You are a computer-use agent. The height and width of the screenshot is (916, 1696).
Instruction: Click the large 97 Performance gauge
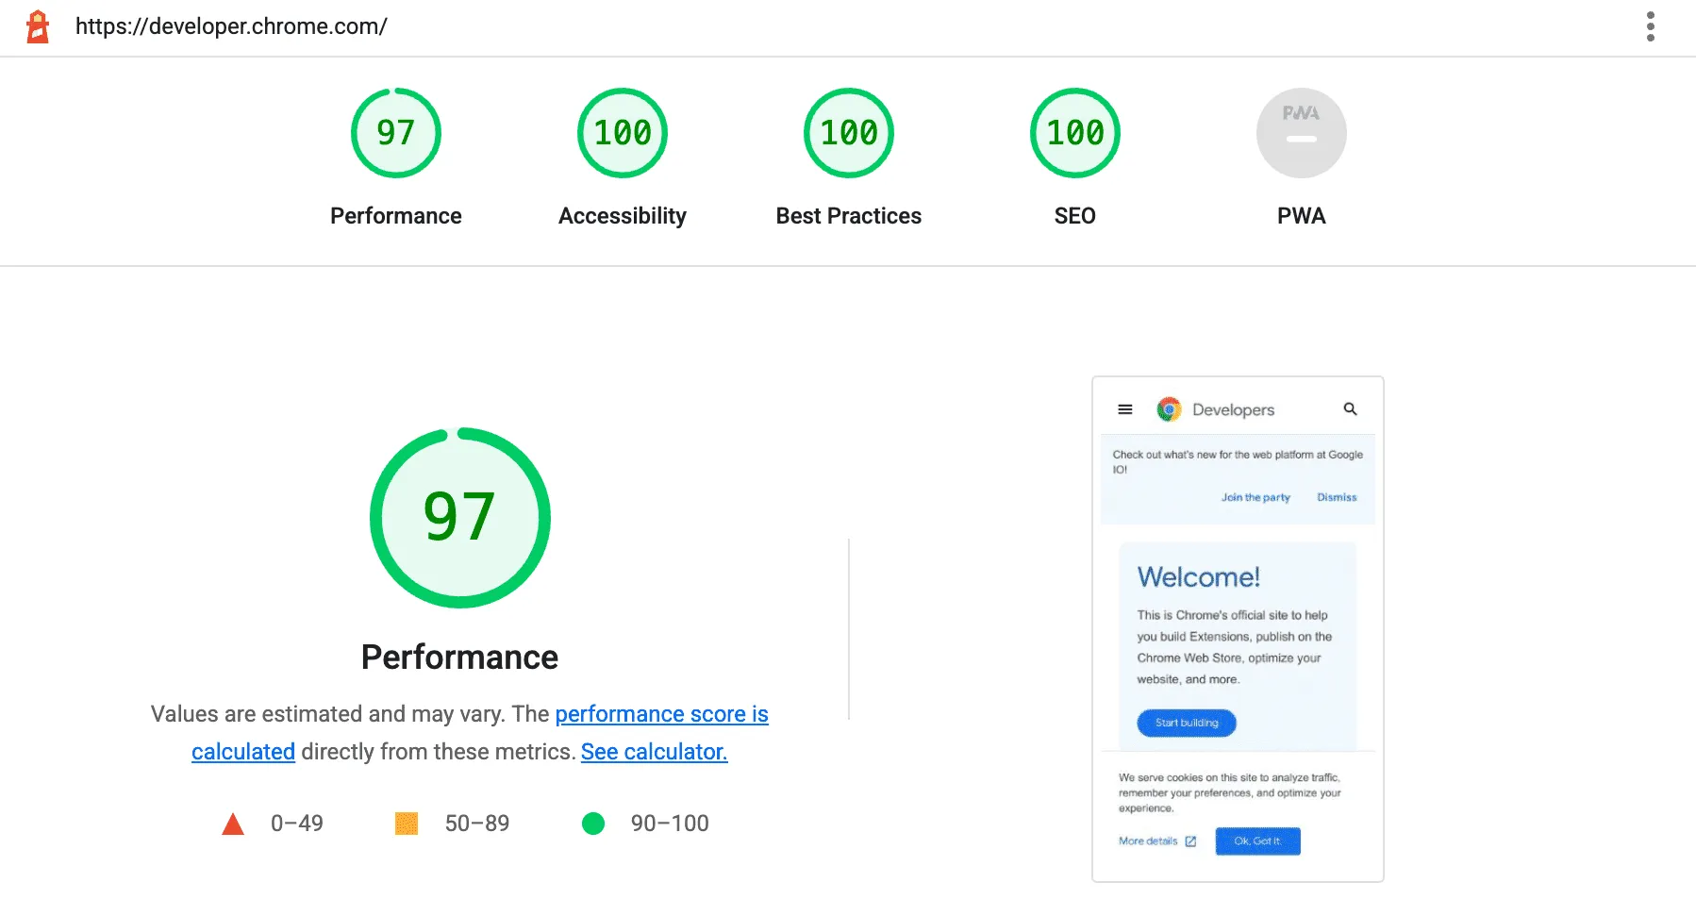coord(459,518)
